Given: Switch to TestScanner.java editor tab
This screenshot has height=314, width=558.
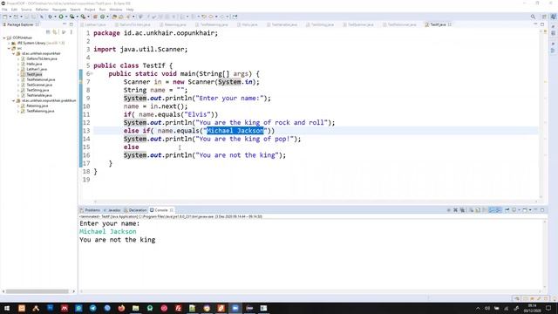Looking at the screenshot, I should pyautogui.click(x=360, y=24).
